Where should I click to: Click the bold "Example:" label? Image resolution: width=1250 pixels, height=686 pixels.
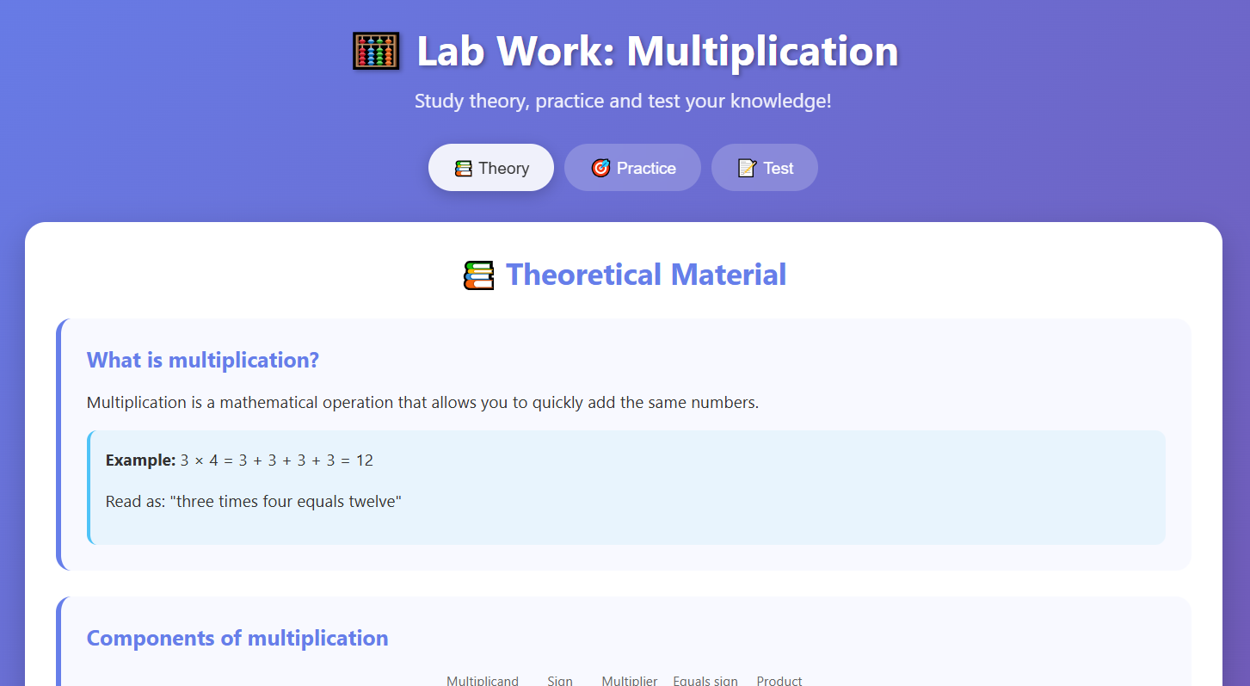coord(140,460)
